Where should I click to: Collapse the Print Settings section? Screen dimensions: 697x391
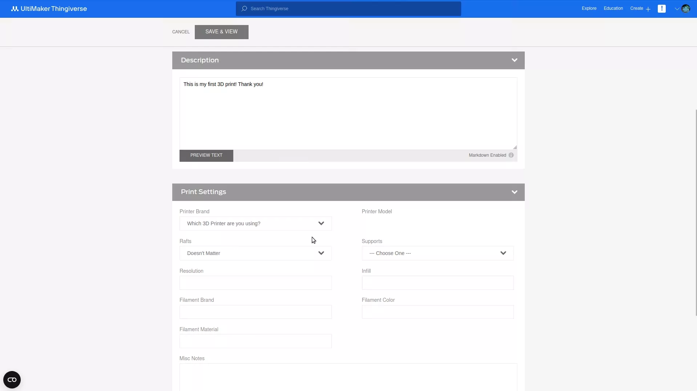pyautogui.click(x=514, y=192)
